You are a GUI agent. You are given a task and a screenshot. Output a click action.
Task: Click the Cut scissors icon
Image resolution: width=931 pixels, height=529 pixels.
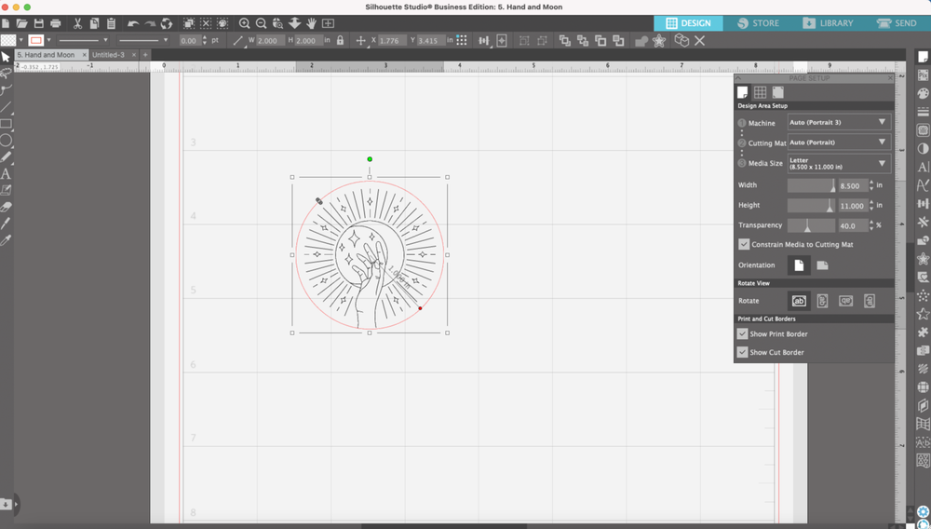pos(77,23)
